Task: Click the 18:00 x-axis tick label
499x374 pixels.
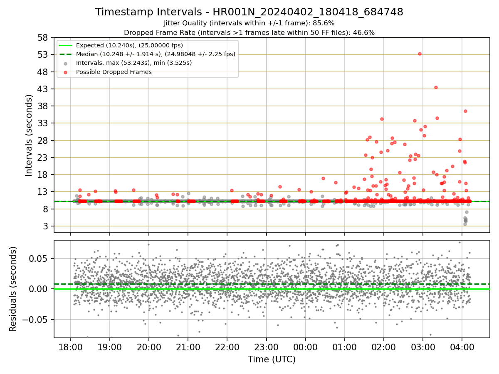Action: click(x=70, y=347)
